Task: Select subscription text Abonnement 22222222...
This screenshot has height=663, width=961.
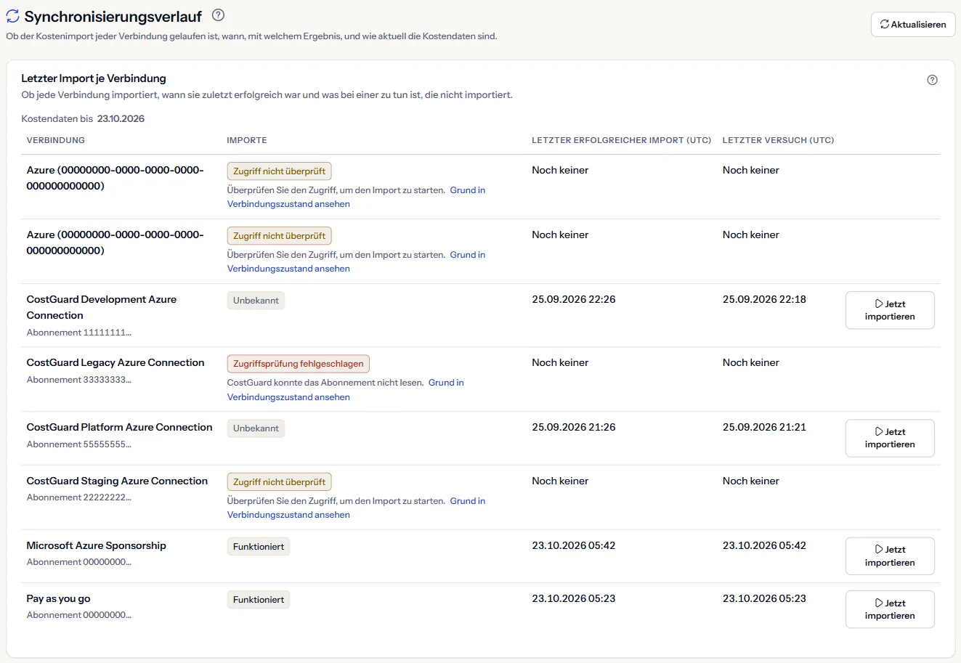Action: pos(79,497)
